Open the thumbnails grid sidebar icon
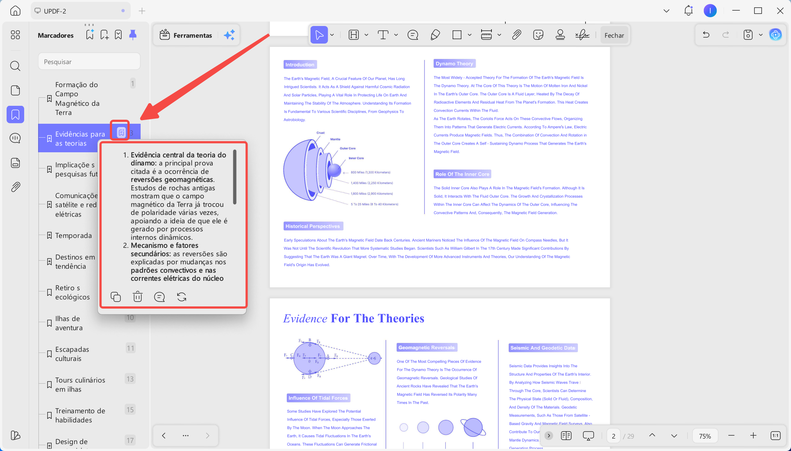The image size is (791, 451). (x=15, y=35)
